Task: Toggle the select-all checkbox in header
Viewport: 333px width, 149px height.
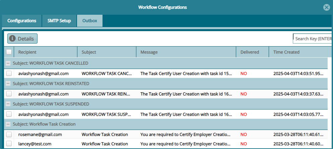Action: coord(9,52)
